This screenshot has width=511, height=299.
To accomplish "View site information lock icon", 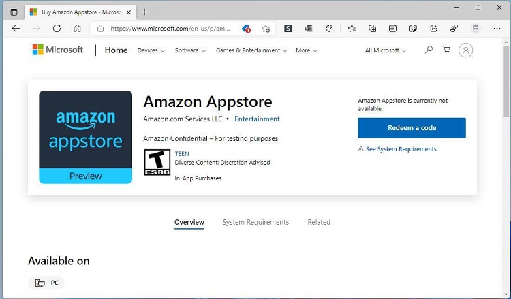I will [101, 29].
